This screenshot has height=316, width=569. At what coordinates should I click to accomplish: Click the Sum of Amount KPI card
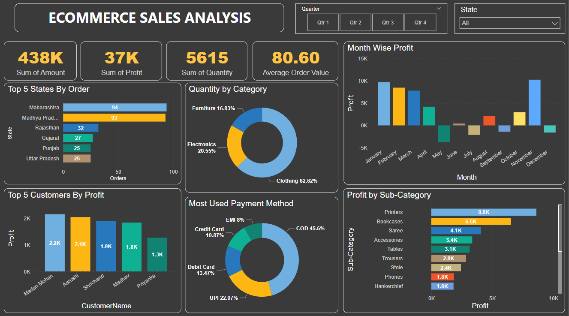click(40, 60)
